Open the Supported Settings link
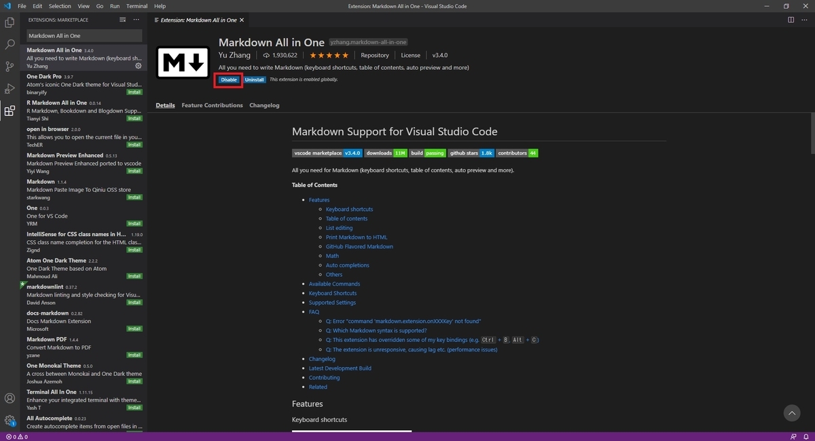The width and height of the screenshot is (815, 441). coord(332,303)
